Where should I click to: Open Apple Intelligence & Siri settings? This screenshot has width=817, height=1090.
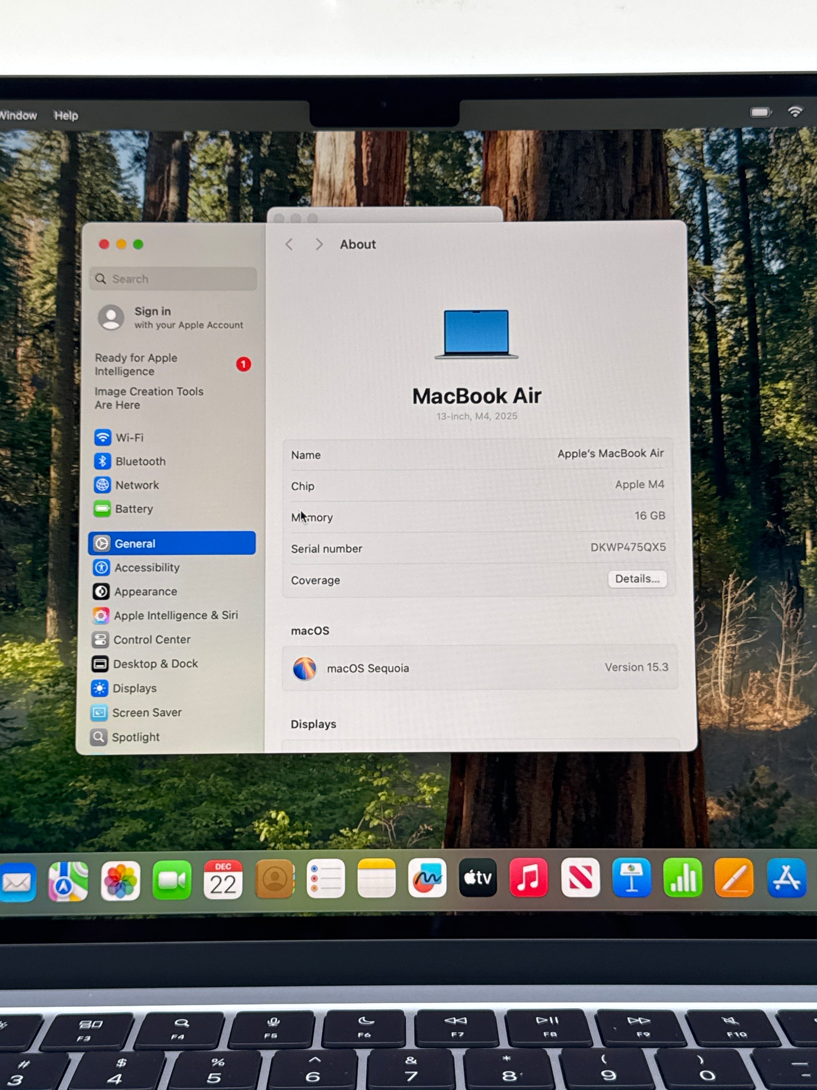tap(175, 615)
